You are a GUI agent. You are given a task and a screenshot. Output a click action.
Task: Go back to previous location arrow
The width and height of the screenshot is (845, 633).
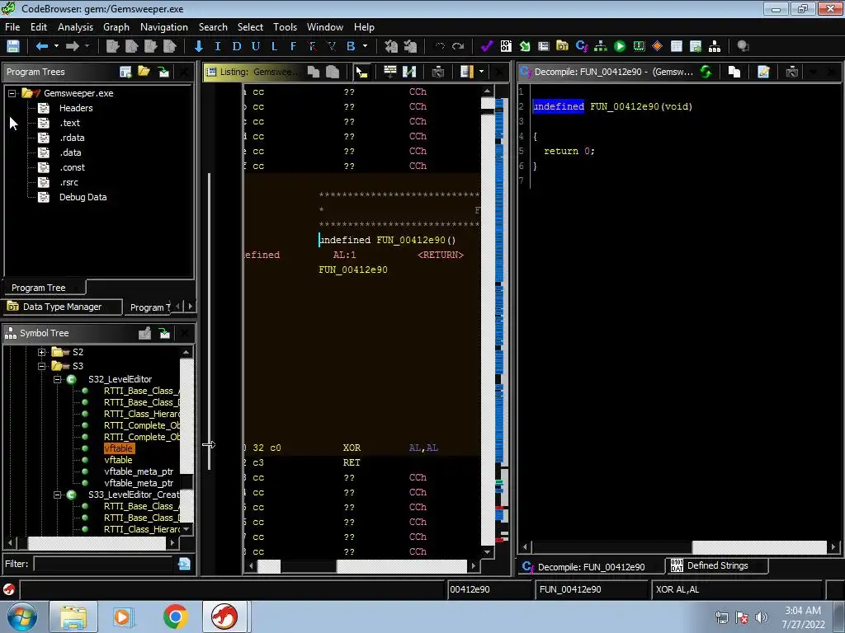click(x=41, y=46)
